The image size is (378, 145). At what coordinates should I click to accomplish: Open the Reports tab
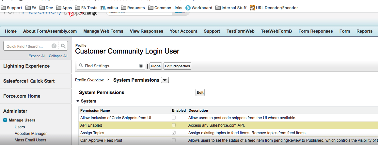click(x=365, y=31)
